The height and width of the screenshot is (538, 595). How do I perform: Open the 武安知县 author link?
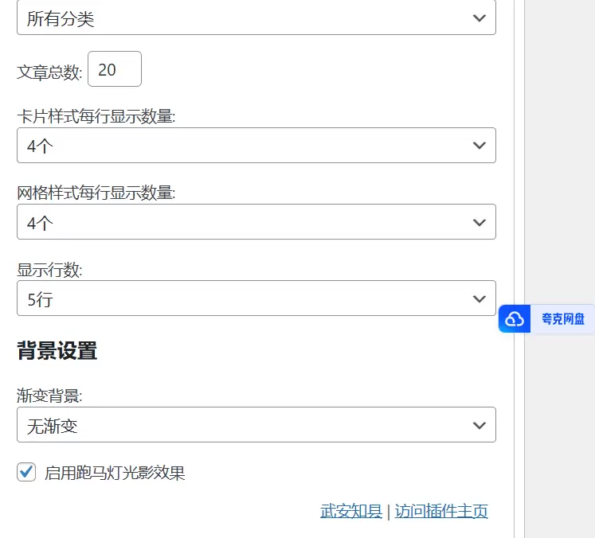click(x=350, y=511)
